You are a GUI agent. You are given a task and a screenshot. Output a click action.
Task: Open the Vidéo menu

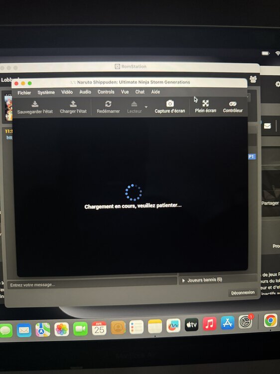[67, 92]
